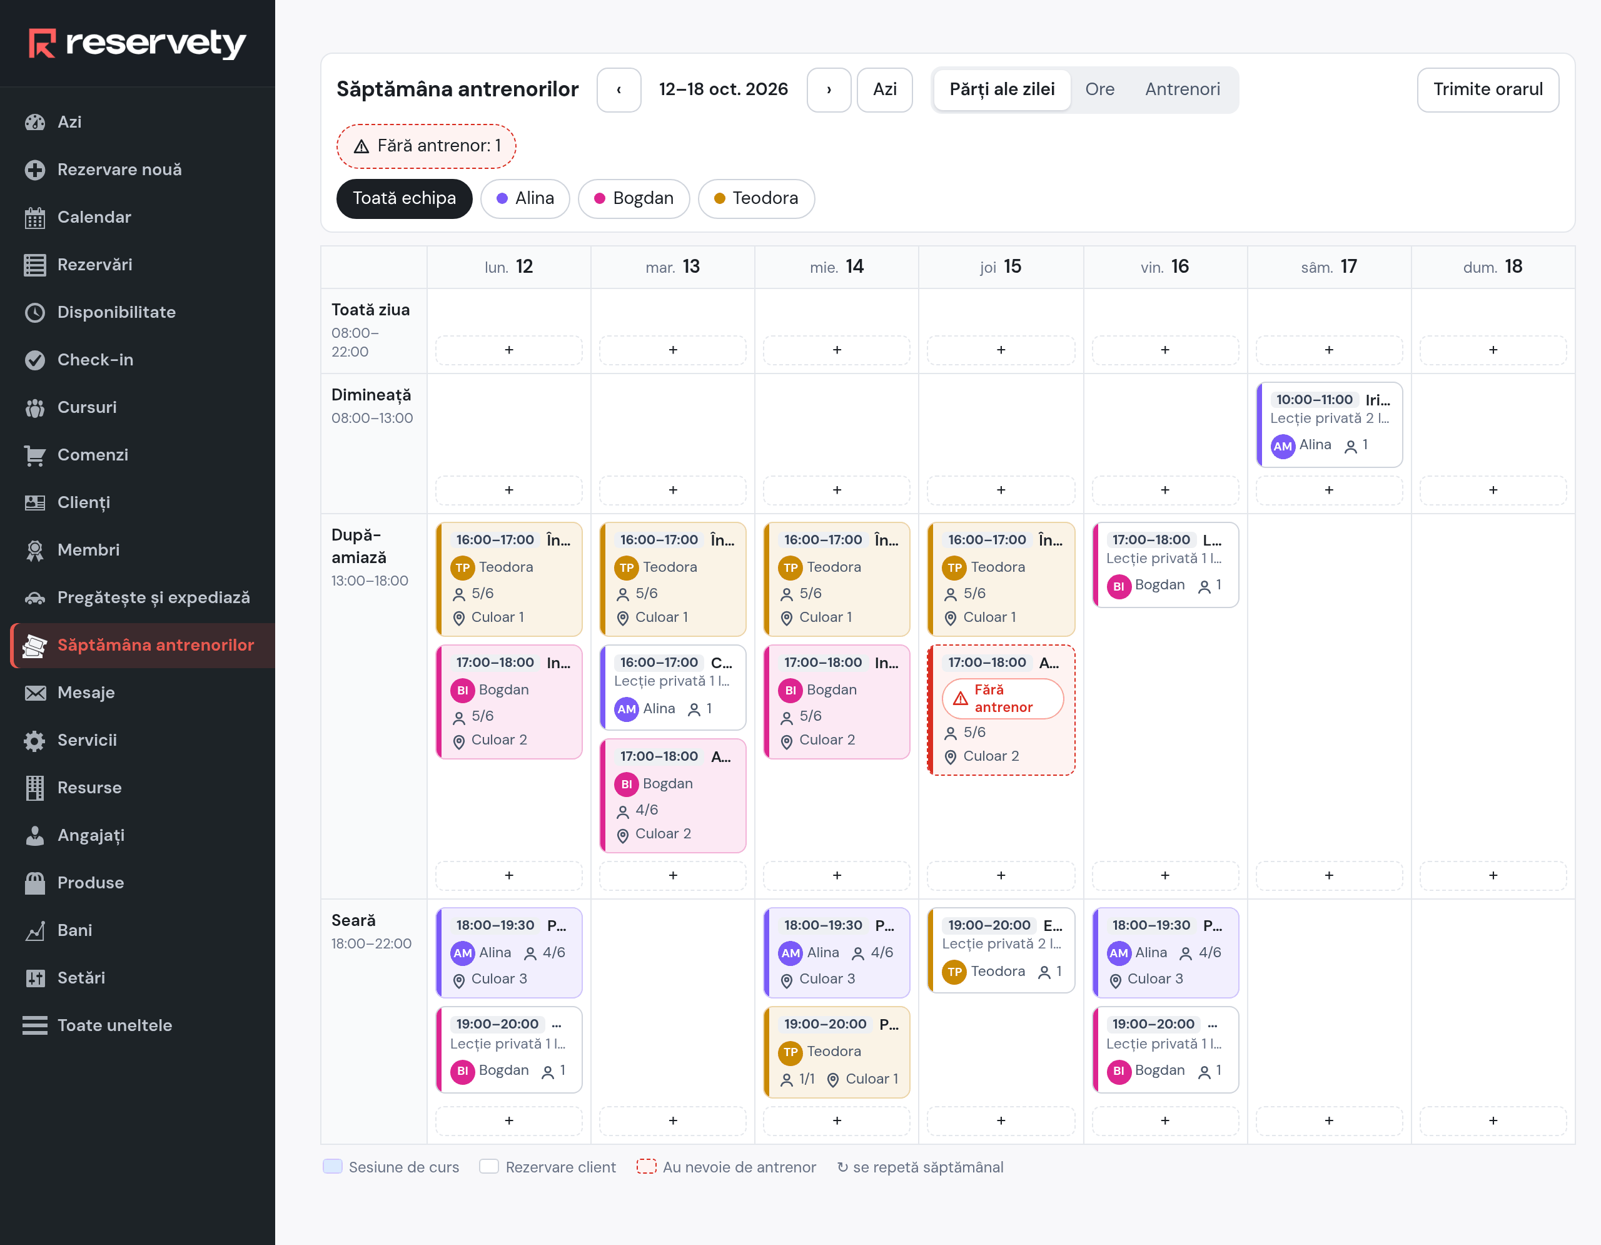The image size is (1601, 1245).
Task: Toggle the Bogdan trainer filter
Action: coord(634,199)
